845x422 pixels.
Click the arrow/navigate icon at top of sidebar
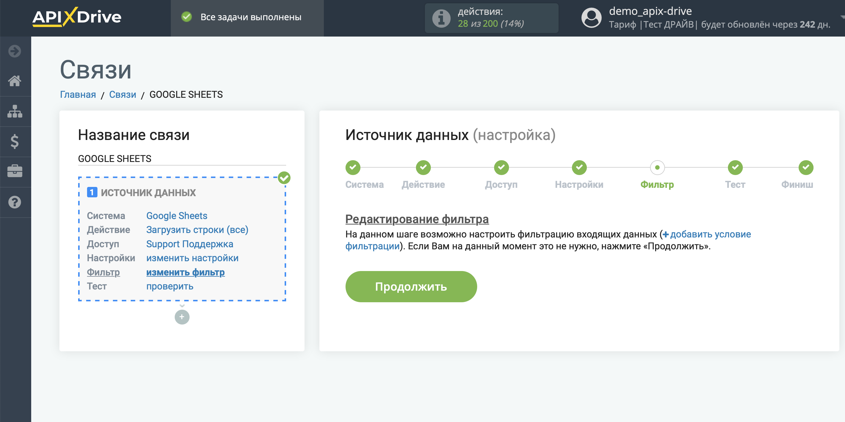click(x=15, y=52)
